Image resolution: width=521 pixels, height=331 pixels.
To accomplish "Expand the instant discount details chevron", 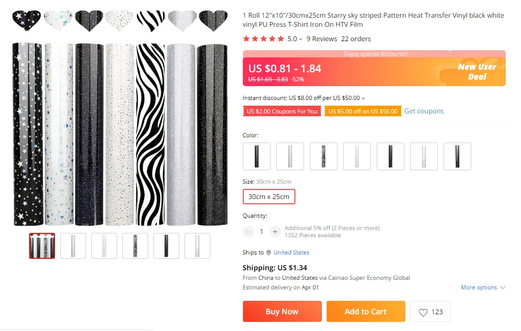I will coord(363,99).
